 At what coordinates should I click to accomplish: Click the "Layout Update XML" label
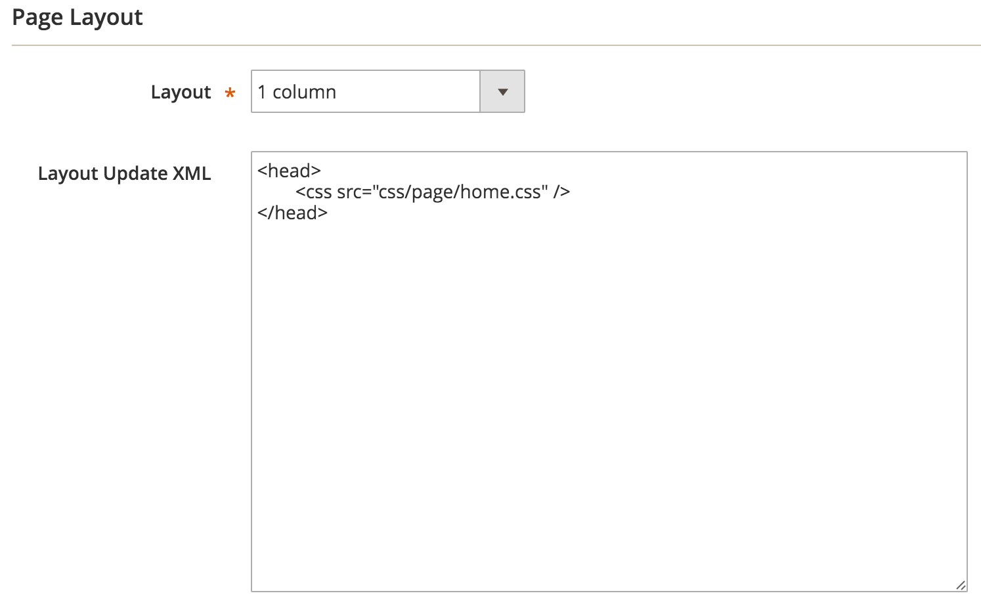pos(125,173)
